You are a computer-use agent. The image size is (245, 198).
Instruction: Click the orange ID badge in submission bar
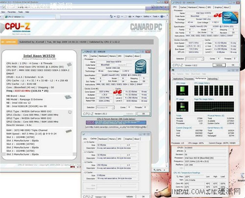point(9,42)
